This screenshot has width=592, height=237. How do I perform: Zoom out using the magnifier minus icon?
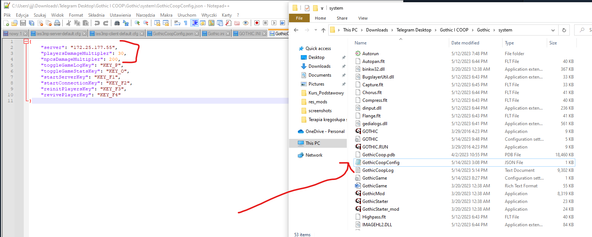point(146,23)
